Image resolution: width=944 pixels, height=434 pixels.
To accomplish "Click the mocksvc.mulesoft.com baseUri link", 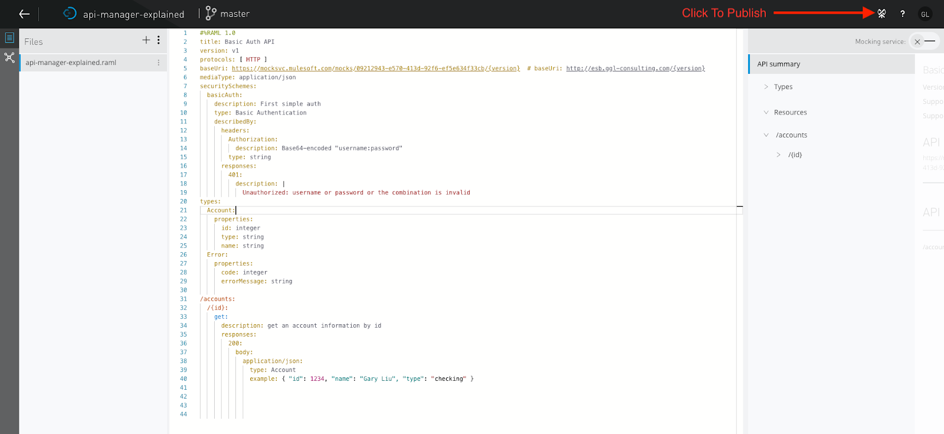I will (x=376, y=68).
